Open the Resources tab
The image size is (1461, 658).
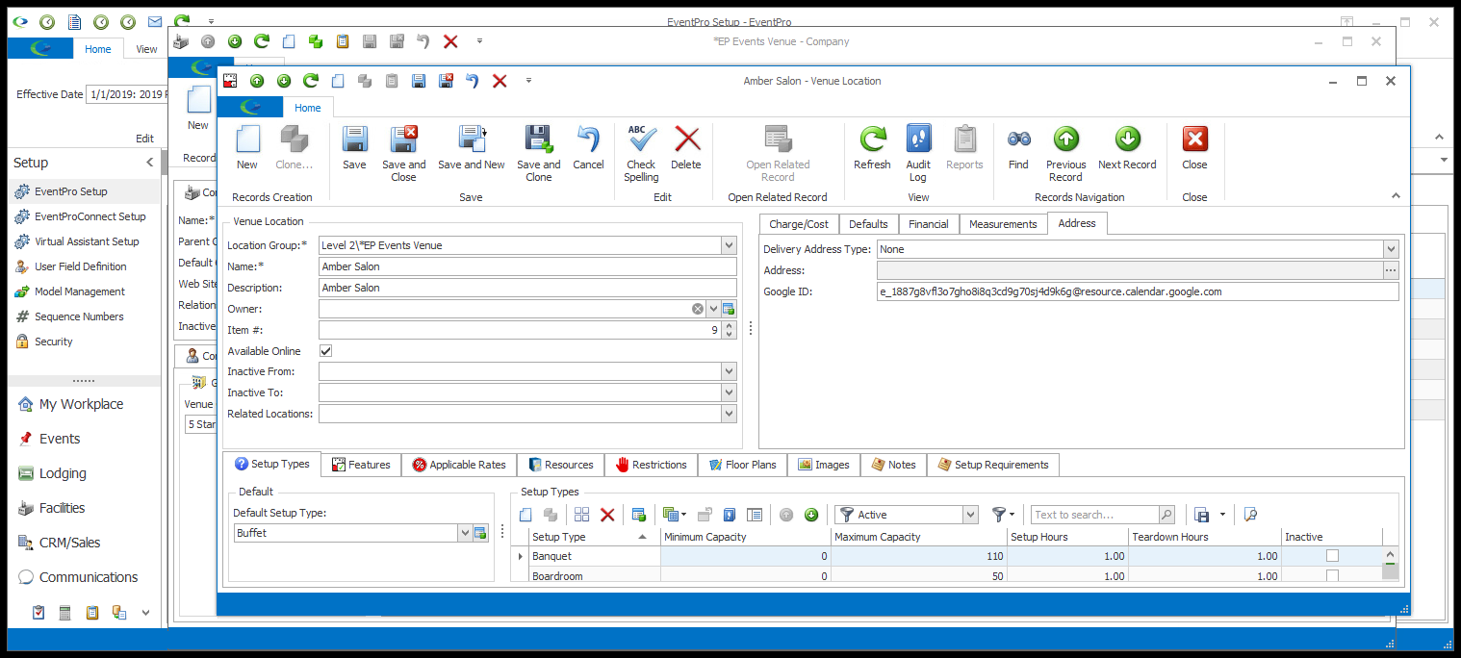561,465
